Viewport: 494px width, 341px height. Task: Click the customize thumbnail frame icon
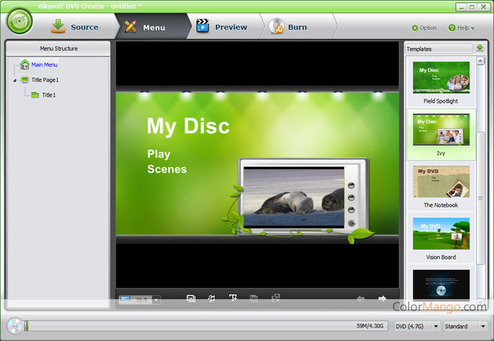pyautogui.click(x=254, y=298)
